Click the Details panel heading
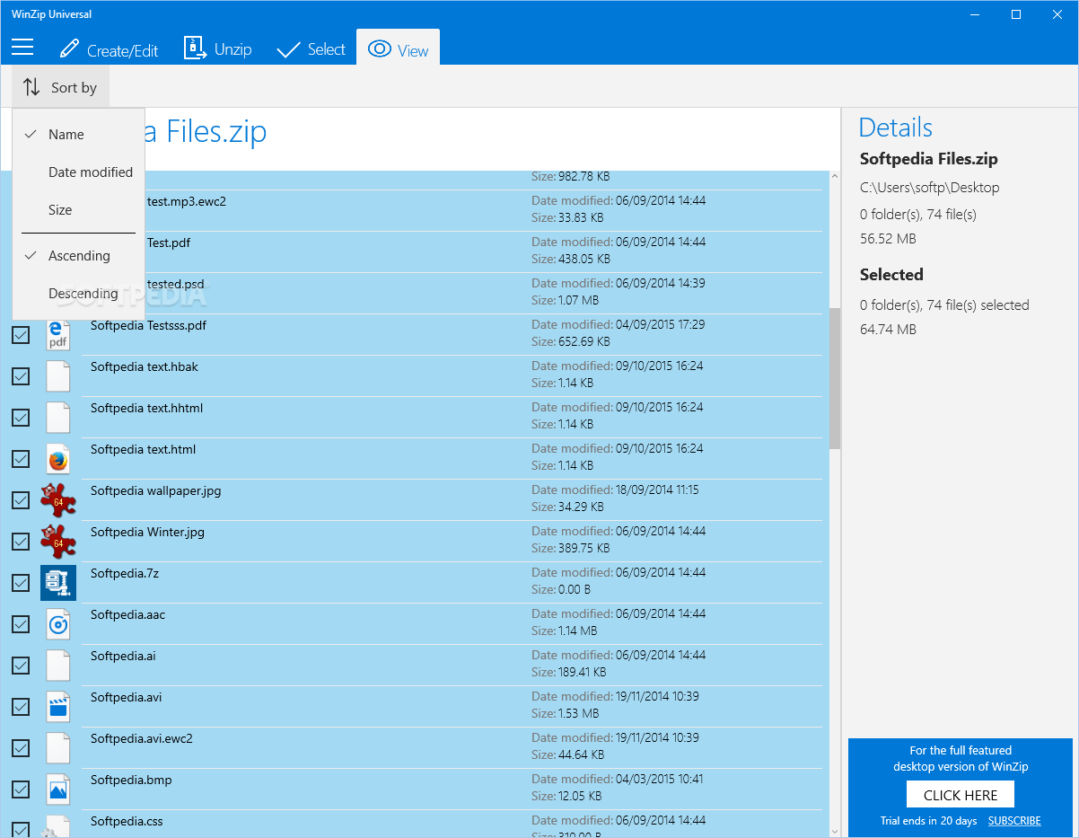Image resolution: width=1079 pixels, height=838 pixels. [x=896, y=128]
